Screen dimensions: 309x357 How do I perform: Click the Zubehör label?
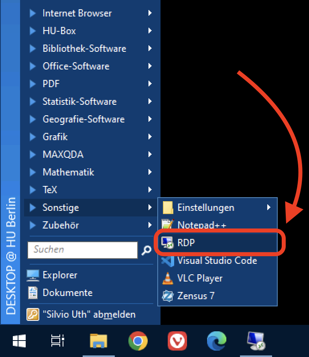[61, 225]
